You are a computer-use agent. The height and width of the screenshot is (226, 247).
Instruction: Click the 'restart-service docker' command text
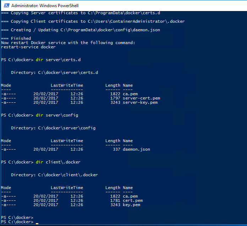pyautogui.click(x=28, y=47)
